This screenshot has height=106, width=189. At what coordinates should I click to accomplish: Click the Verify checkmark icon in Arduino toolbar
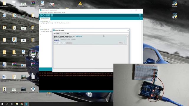click(x=41, y=15)
